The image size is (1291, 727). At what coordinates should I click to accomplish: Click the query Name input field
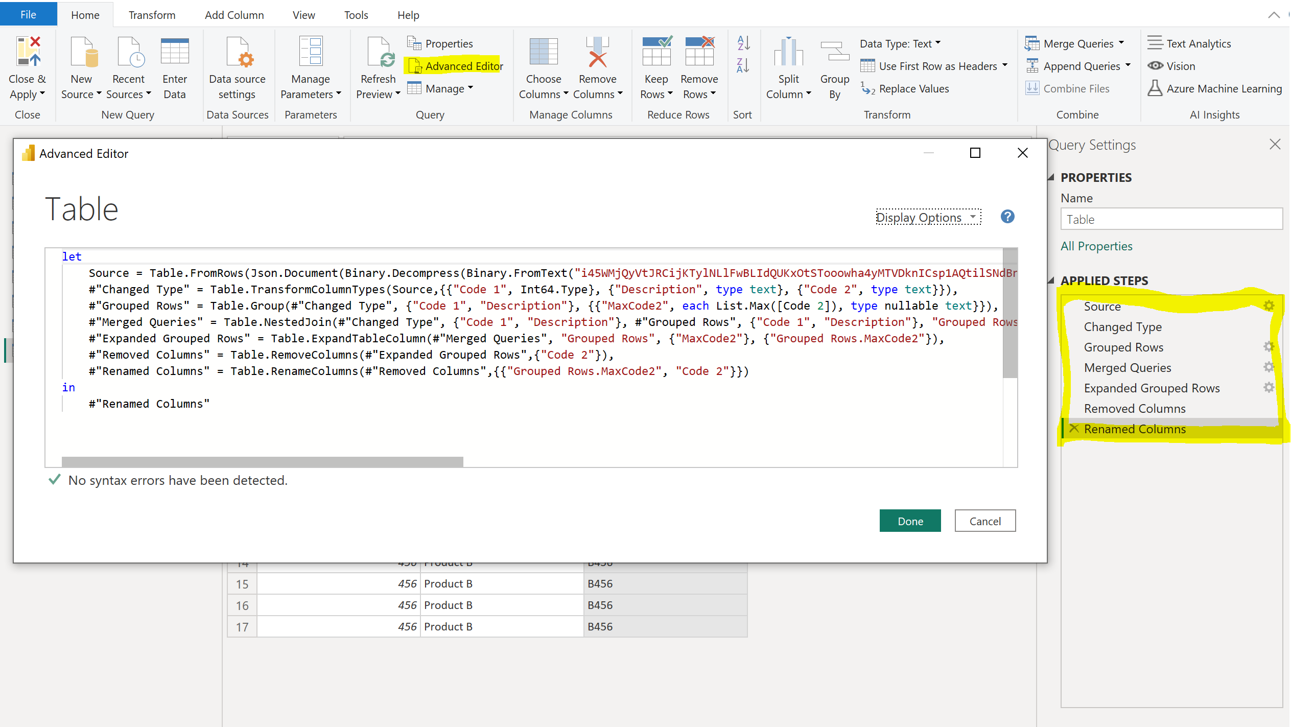[x=1171, y=219]
